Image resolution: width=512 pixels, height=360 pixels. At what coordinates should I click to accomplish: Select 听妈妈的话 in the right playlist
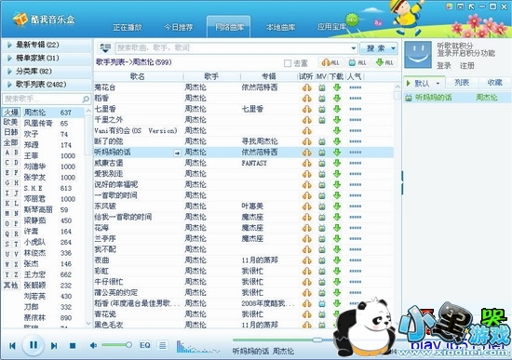coord(457,98)
